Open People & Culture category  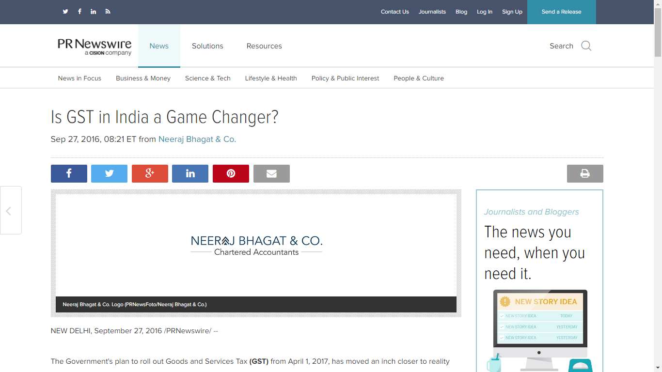[419, 78]
